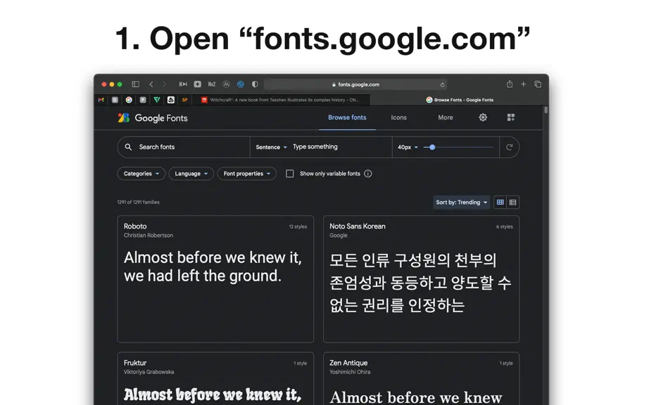
Task: Open Sort by: Trending menu
Action: [x=462, y=202]
